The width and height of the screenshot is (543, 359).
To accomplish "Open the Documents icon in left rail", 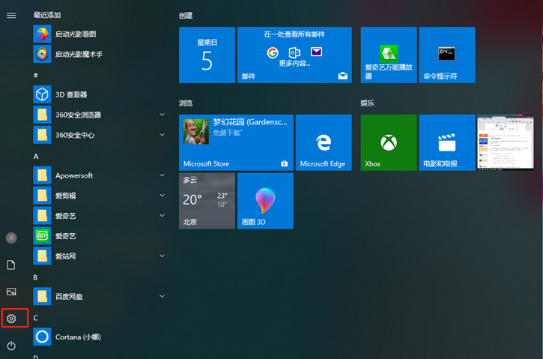I will pos(11,265).
